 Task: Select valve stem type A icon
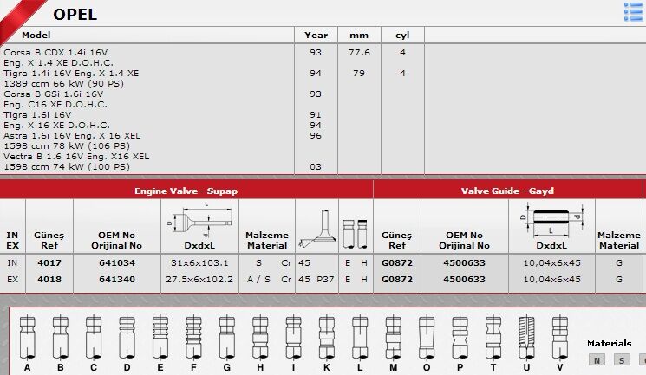click(27, 338)
